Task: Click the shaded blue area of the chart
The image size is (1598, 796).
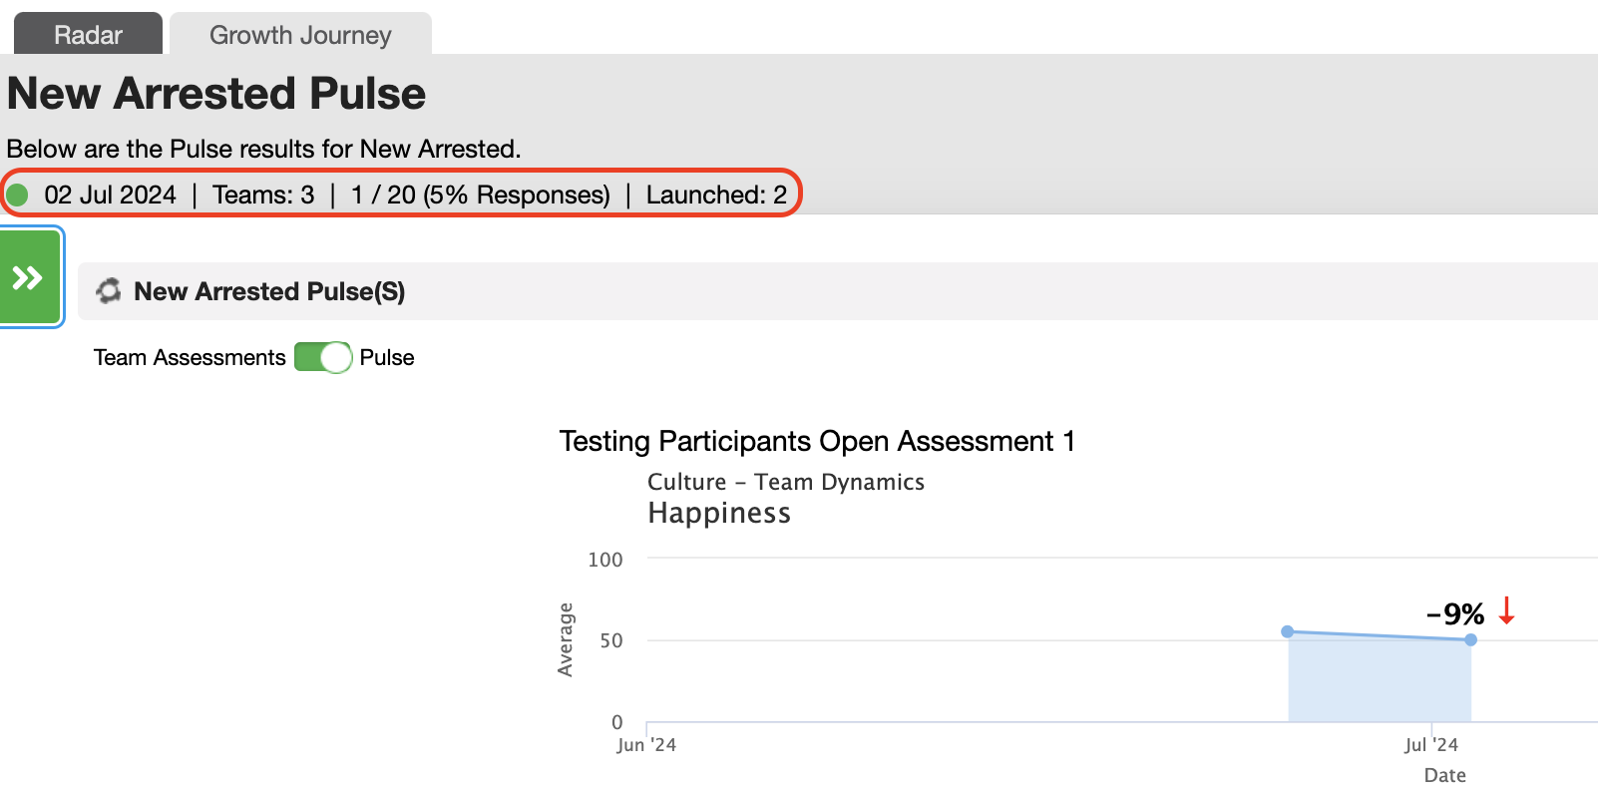Action: click(x=1380, y=679)
